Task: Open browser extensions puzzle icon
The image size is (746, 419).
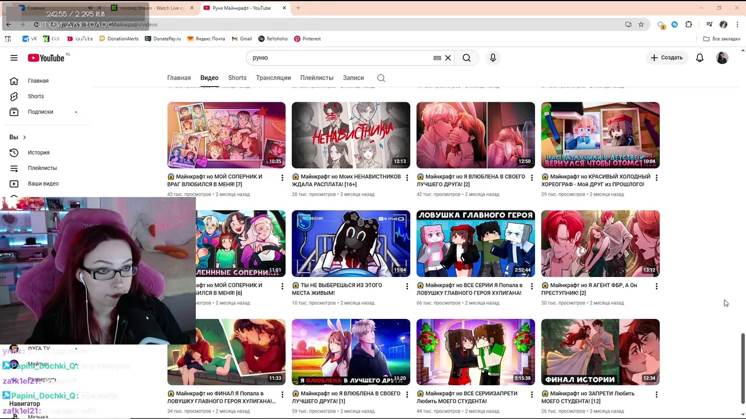Action: (x=689, y=24)
